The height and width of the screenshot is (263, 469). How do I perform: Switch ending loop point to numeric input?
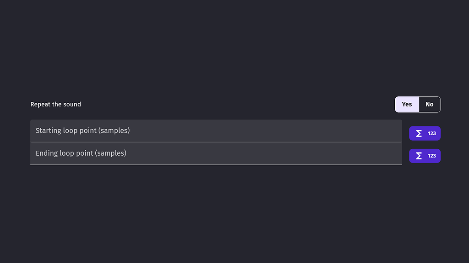pyautogui.click(x=431, y=156)
